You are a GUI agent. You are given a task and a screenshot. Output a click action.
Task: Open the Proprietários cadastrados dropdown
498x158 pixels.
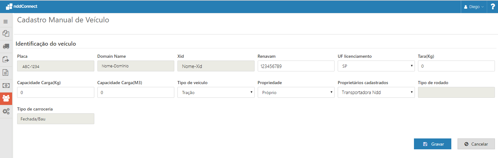click(376, 93)
